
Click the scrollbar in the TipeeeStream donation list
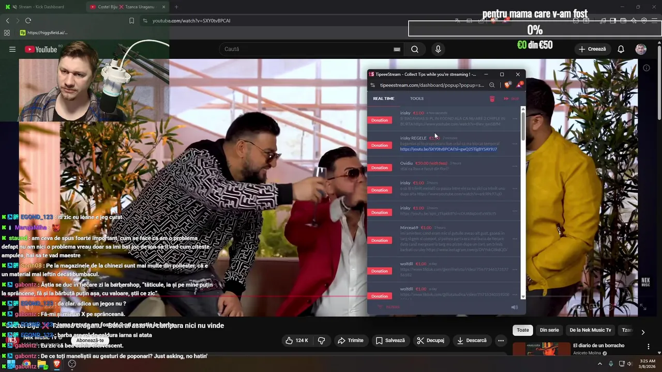(523, 127)
